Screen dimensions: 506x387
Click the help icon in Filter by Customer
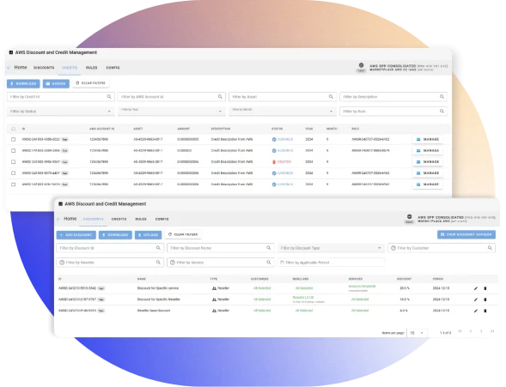click(393, 248)
